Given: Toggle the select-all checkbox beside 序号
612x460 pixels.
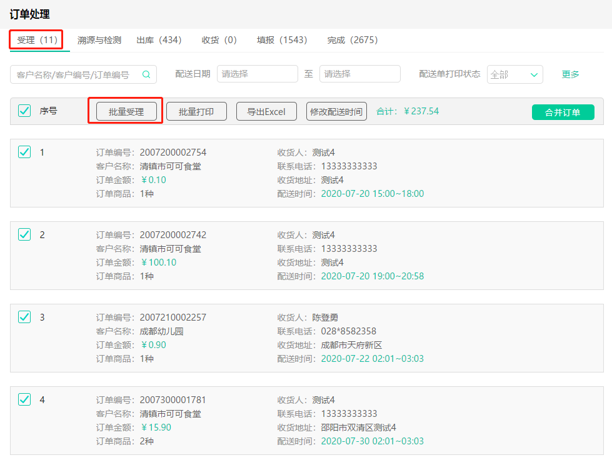Looking at the screenshot, I should click(x=24, y=111).
